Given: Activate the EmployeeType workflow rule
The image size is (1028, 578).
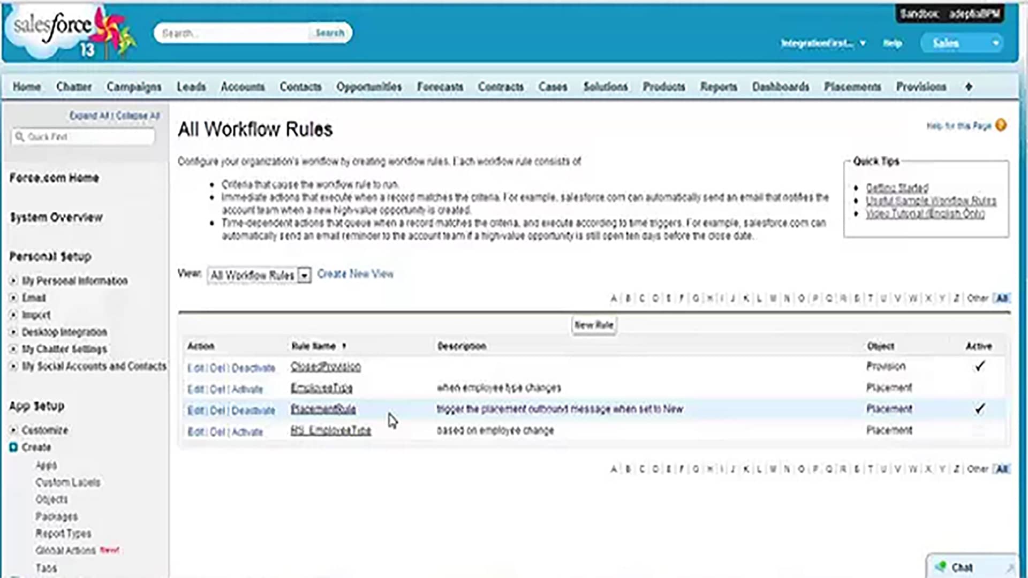Looking at the screenshot, I should point(247,390).
